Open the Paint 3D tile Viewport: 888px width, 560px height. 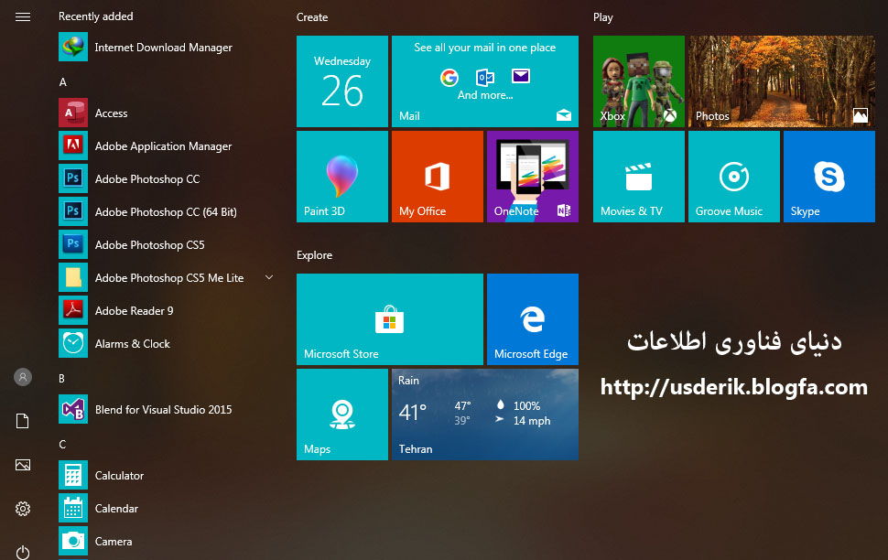tap(342, 176)
